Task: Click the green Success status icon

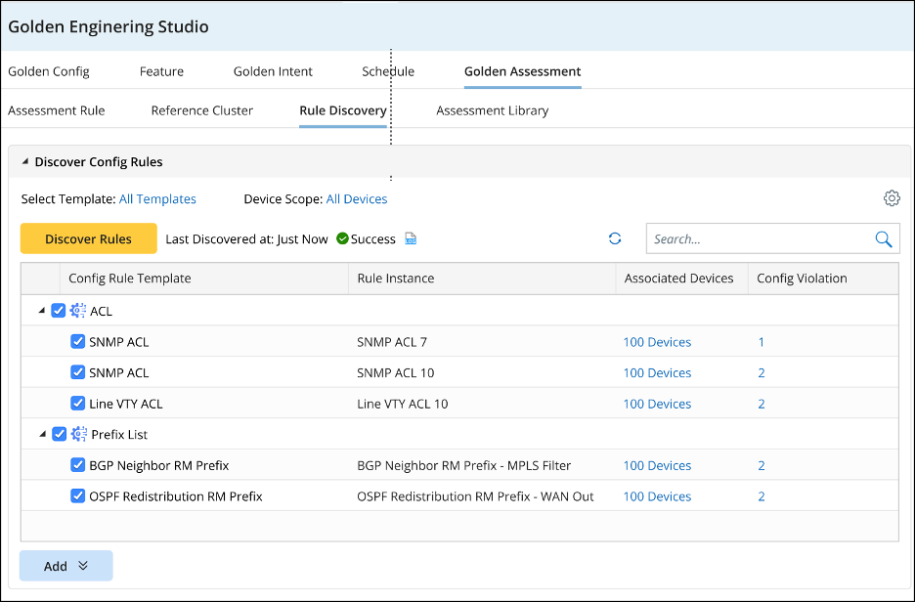Action: coord(342,239)
